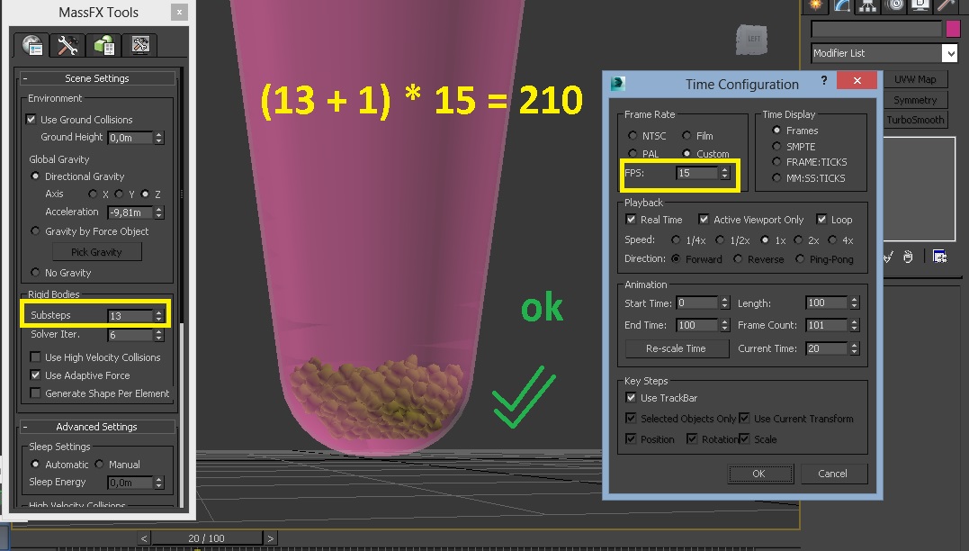Click FPS spinner arrows
The height and width of the screenshot is (551, 969).
pyautogui.click(x=725, y=173)
